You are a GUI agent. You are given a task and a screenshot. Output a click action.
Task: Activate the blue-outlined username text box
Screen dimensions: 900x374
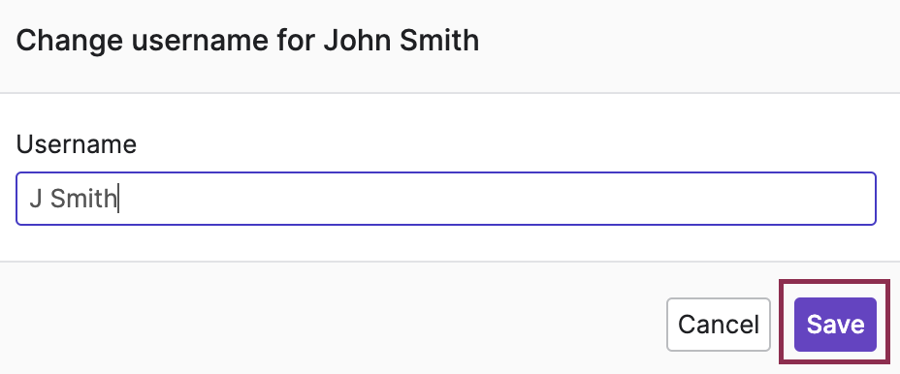pyautogui.click(x=446, y=199)
